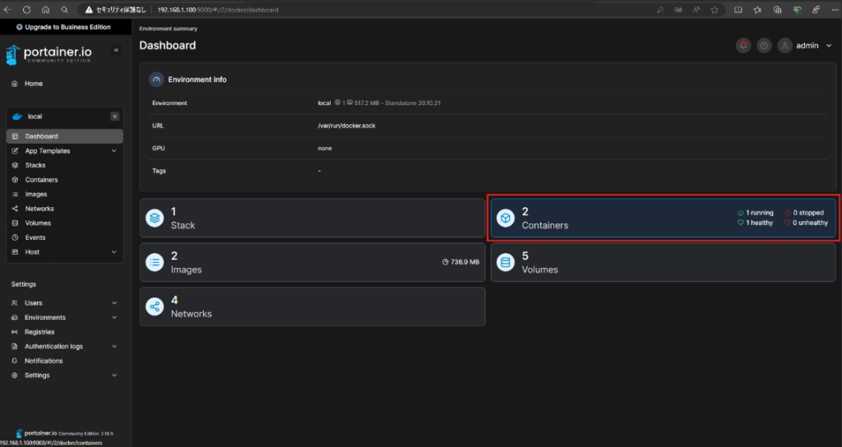Click the '0 stopped' containers status
Screen dimensions: 842x447
tap(804, 213)
